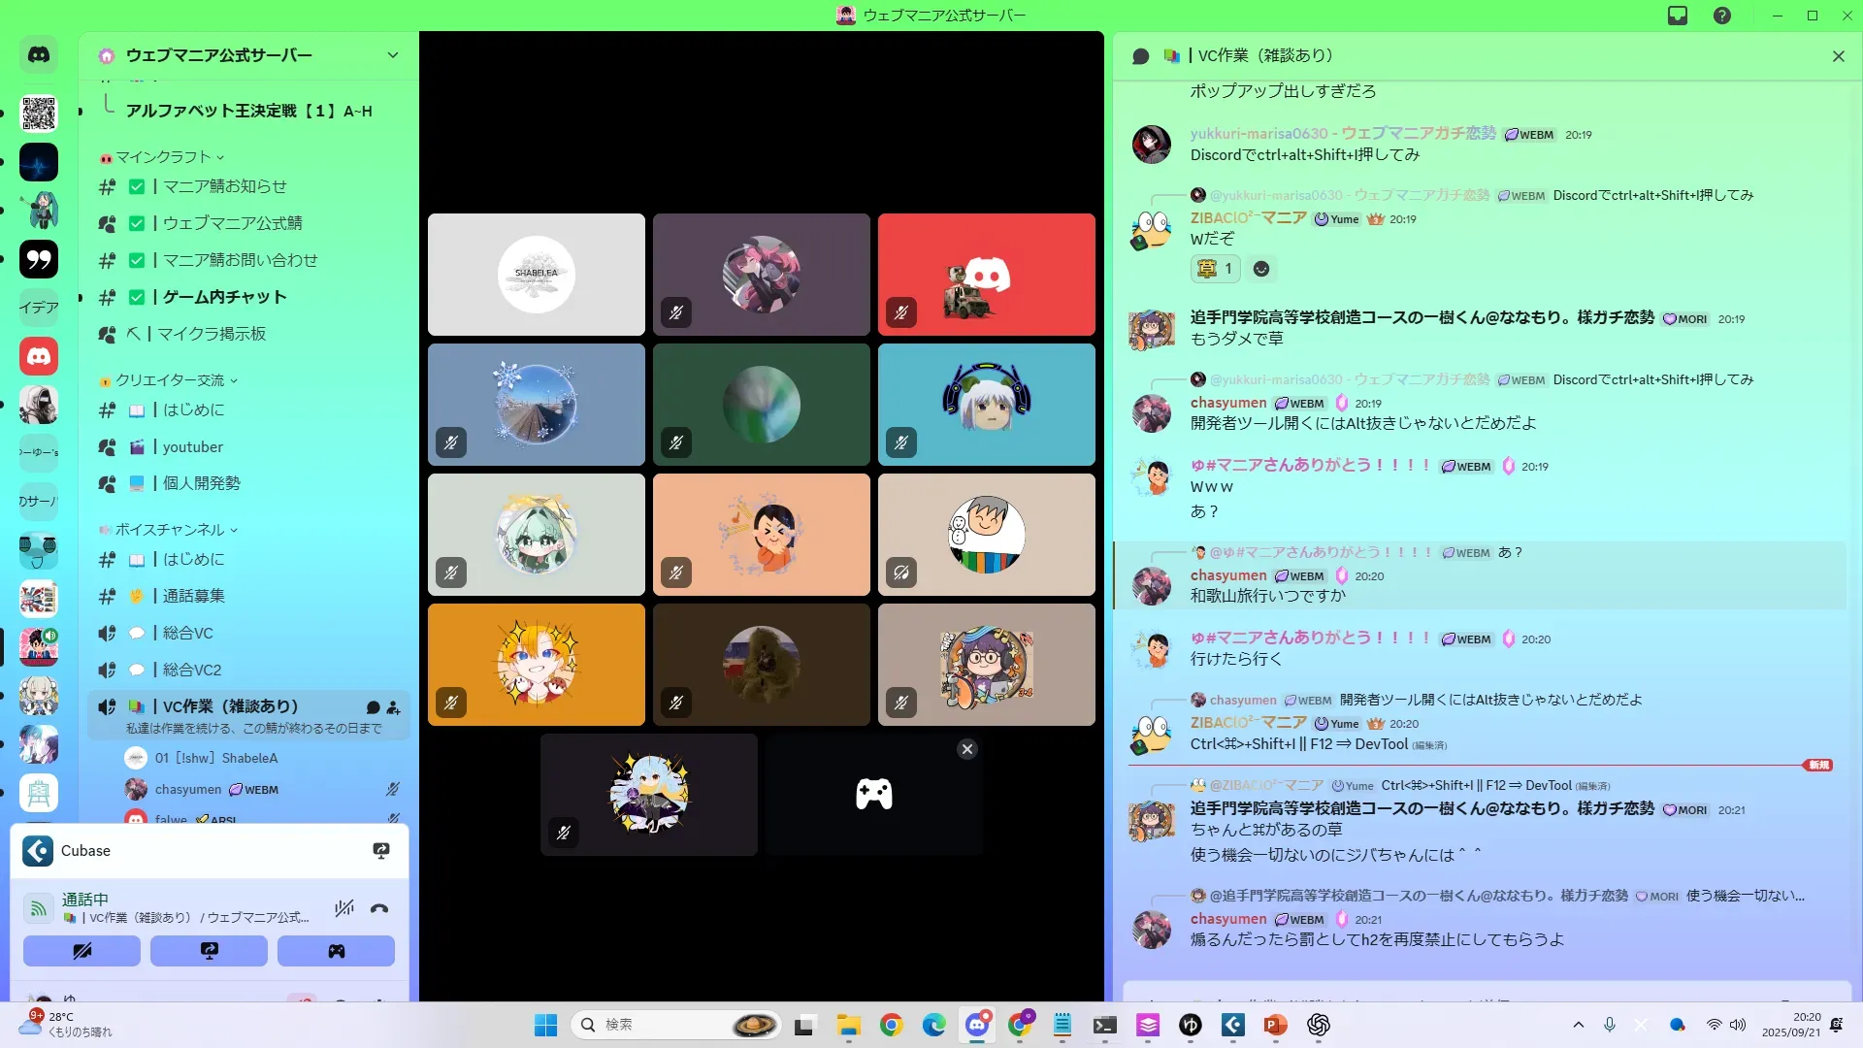The image size is (1863, 1048).
Task: Open invite icon on VC作業 channel
Action: 393,707
